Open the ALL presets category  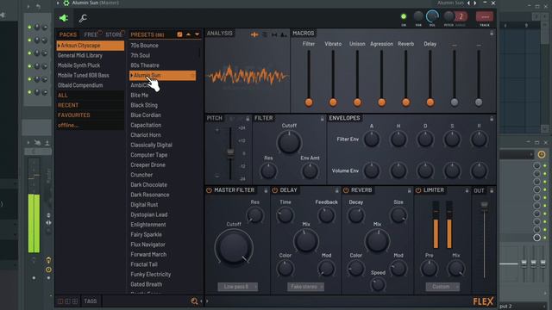tap(63, 96)
